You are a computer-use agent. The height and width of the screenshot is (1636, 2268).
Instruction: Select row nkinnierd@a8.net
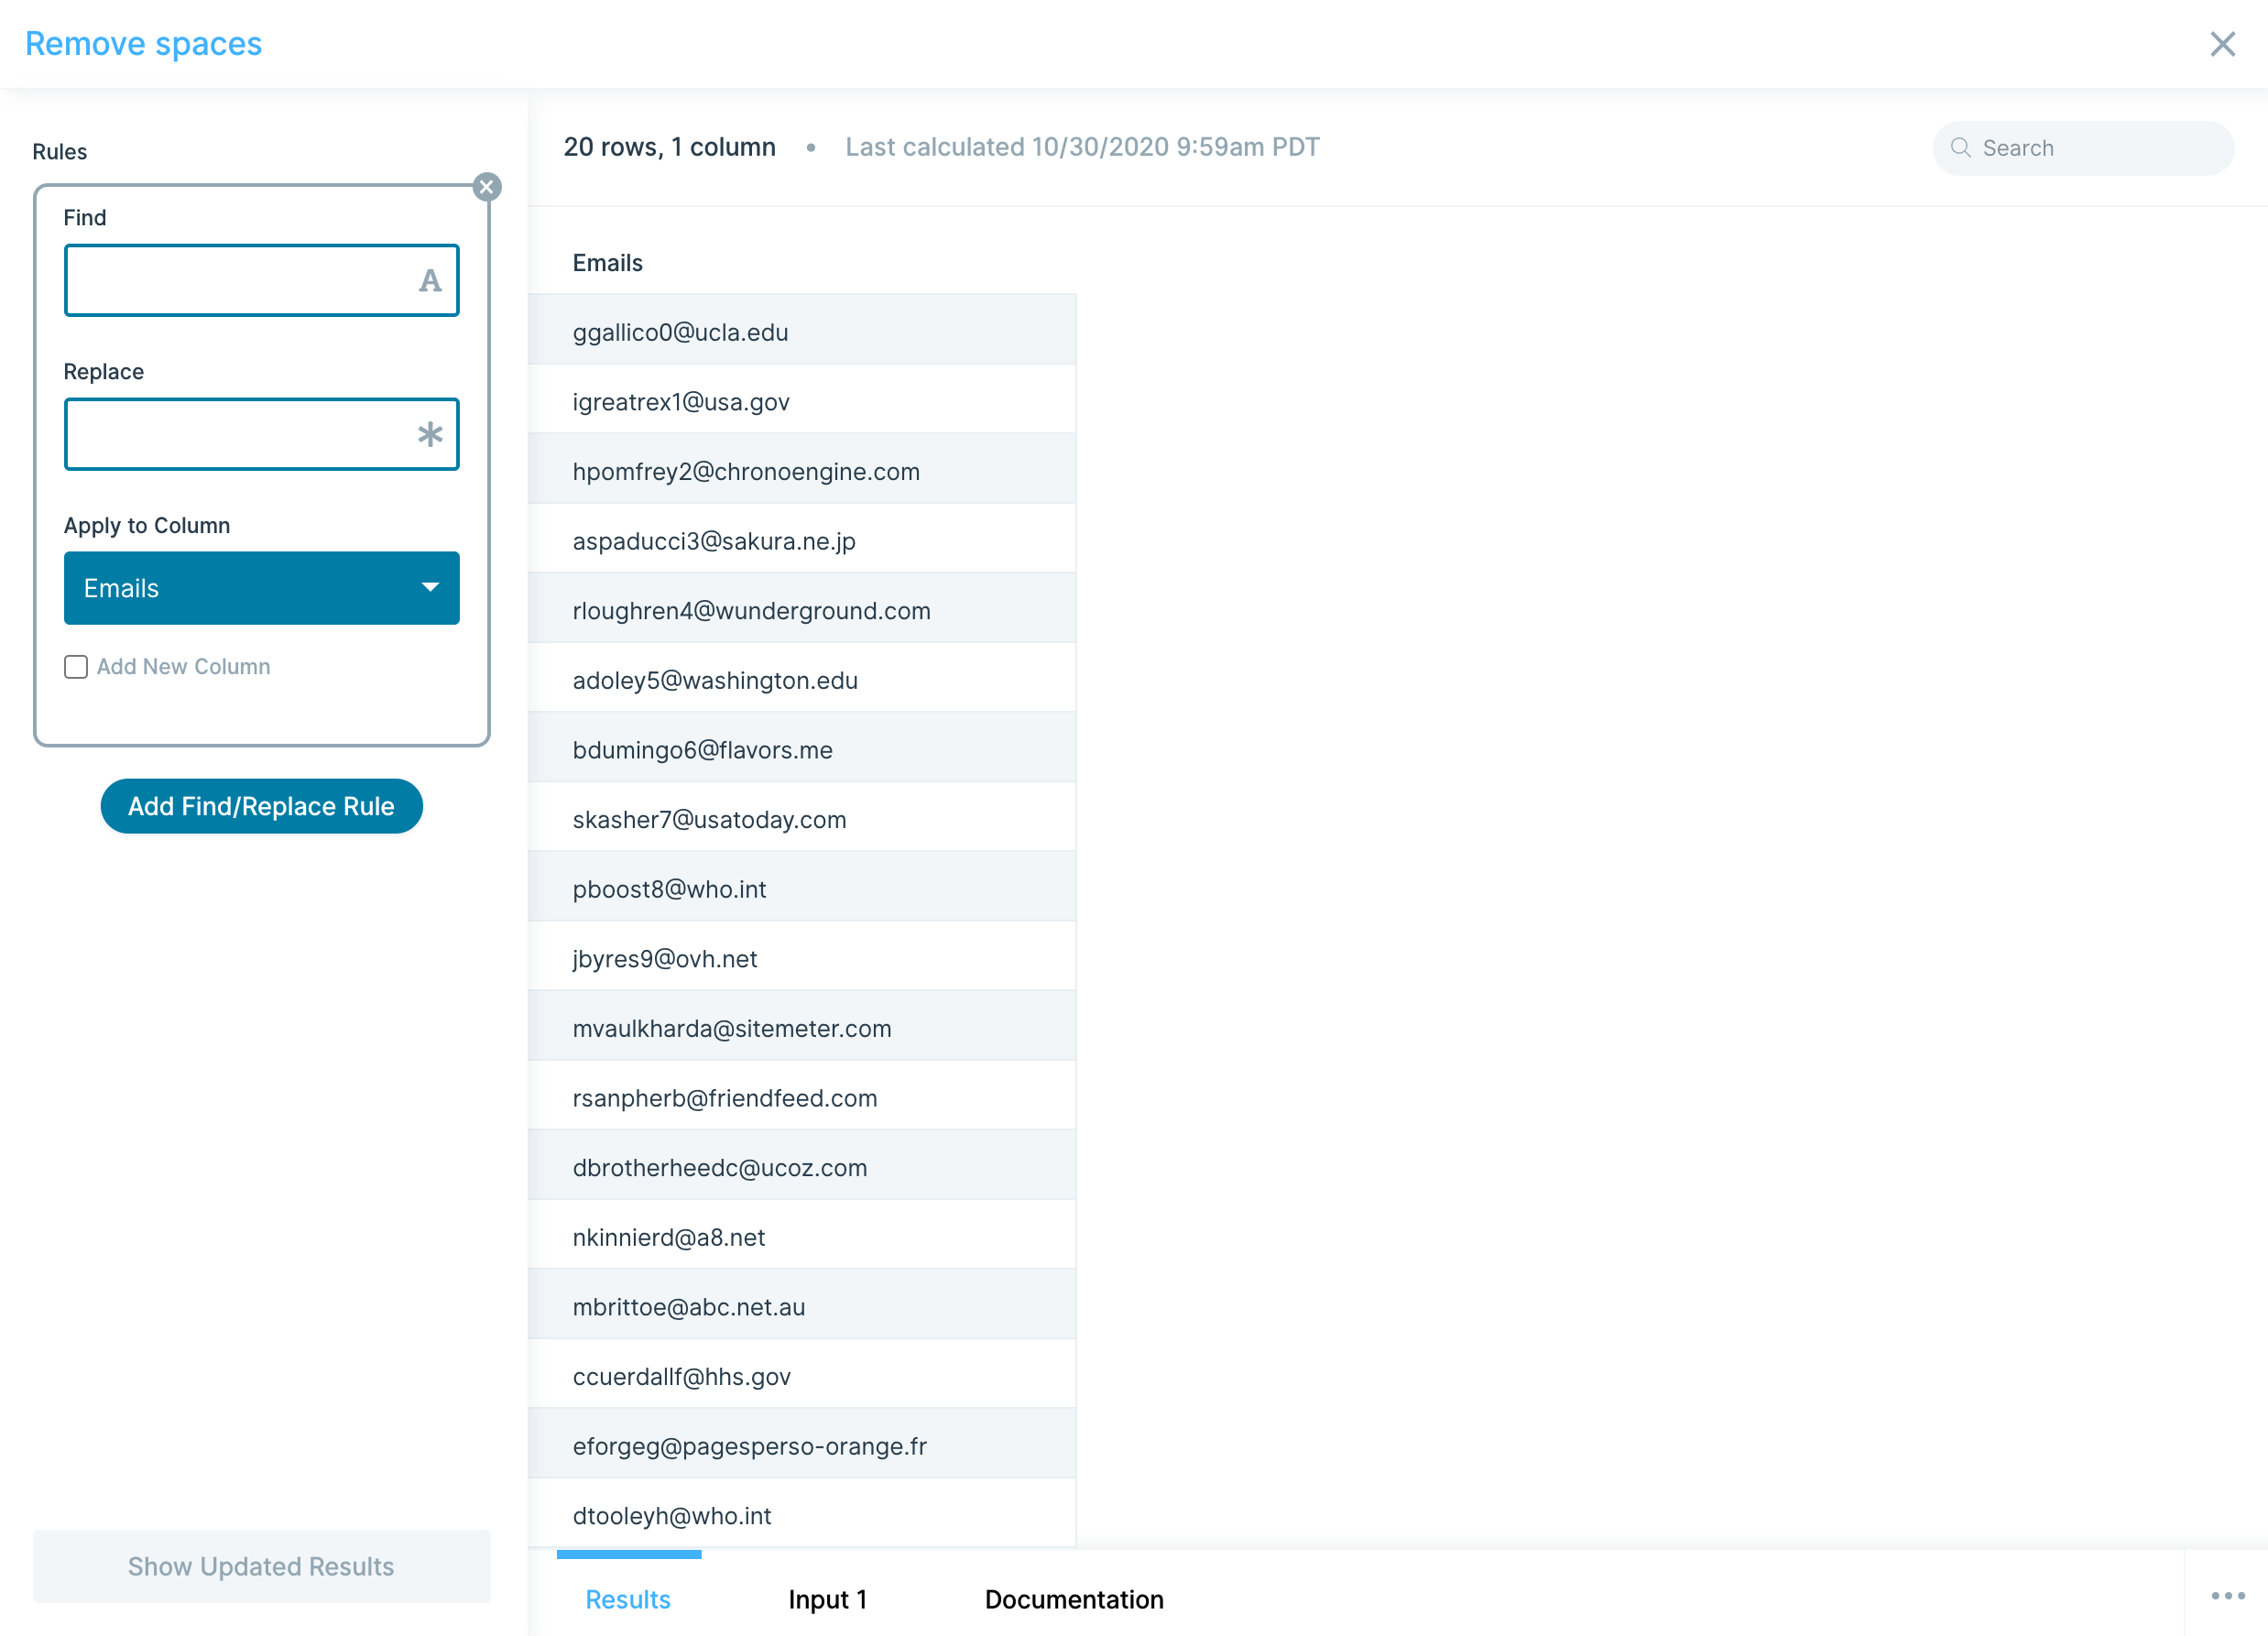[x=802, y=1235]
